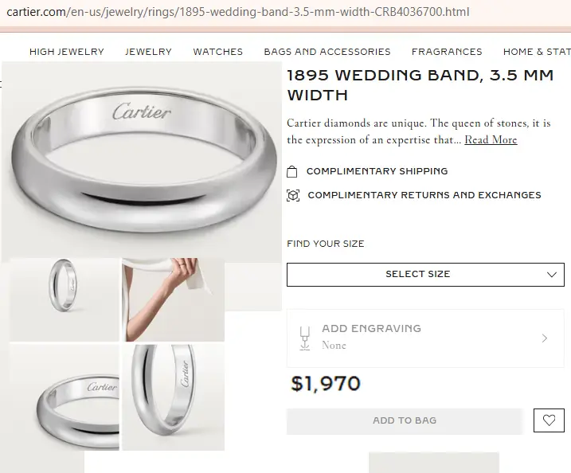The image size is (571, 473).
Task: Open the High Jewelry menu
Action: [x=67, y=52]
